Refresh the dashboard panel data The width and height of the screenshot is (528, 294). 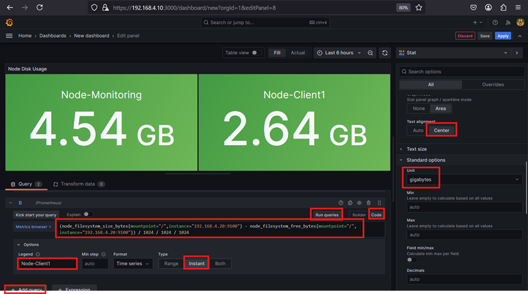coord(385,53)
